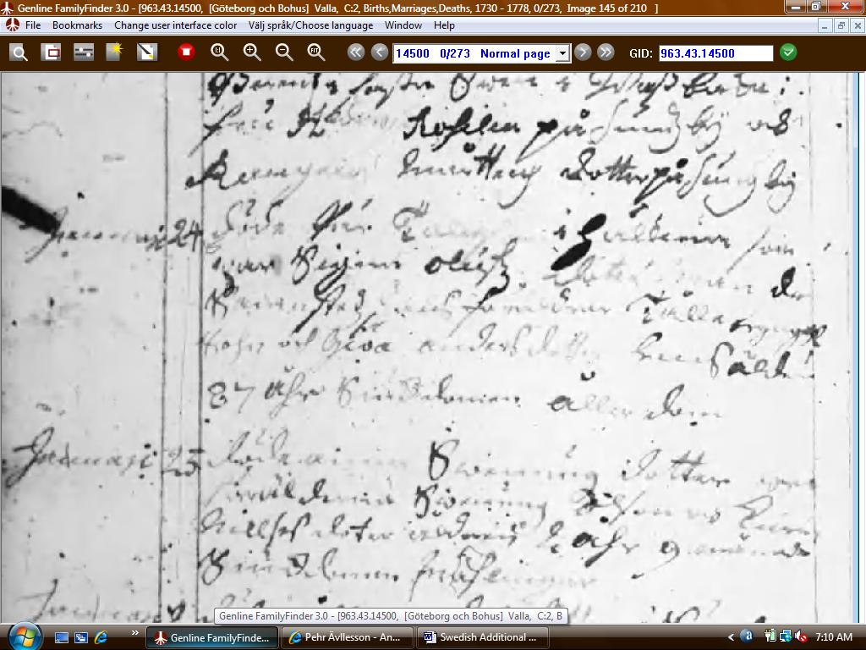Open the search magnifier tool
Viewport: 866px width, 650px height.
[x=19, y=53]
